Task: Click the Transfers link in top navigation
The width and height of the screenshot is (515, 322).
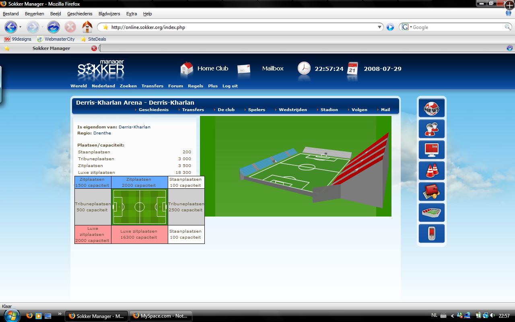Action: pos(152,86)
